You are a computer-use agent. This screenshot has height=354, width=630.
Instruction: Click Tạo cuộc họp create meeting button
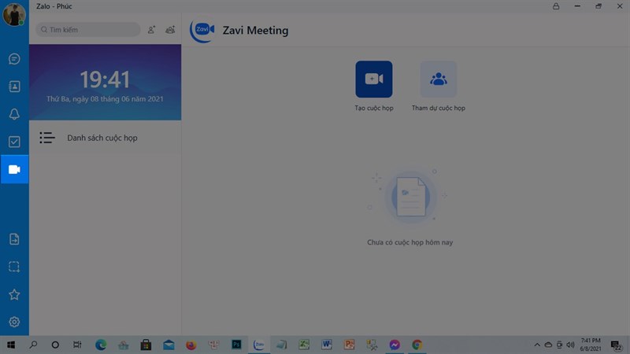(373, 79)
